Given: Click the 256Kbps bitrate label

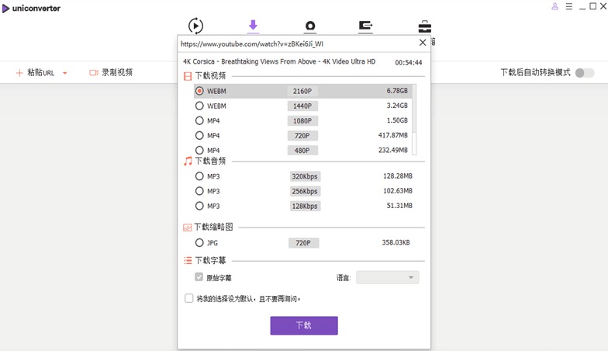Looking at the screenshot, I should click(x=305, y=191).
